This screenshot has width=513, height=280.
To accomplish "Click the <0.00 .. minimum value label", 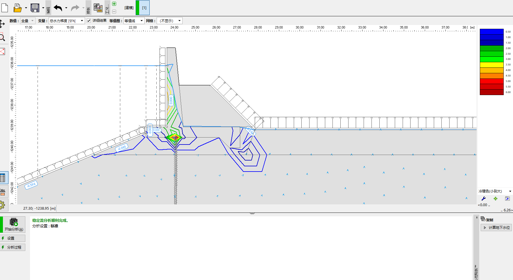I will click(484, 205).
